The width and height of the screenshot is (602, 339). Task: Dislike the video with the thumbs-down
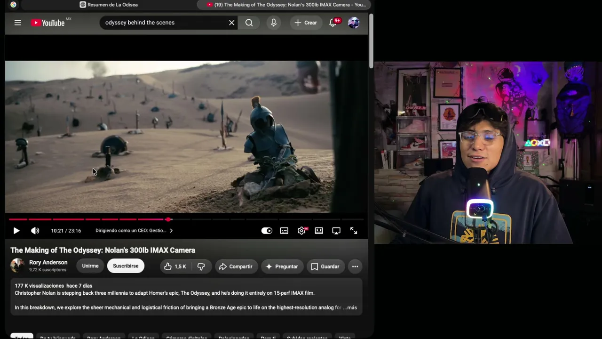[x=201, y=266]
